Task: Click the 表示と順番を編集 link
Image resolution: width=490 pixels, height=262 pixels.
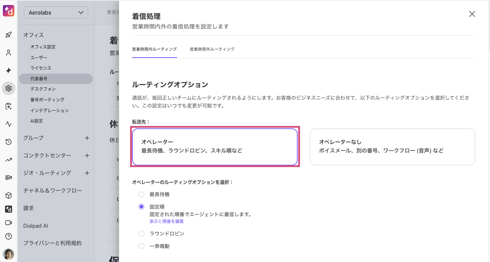Action: (x=167, y=221)
